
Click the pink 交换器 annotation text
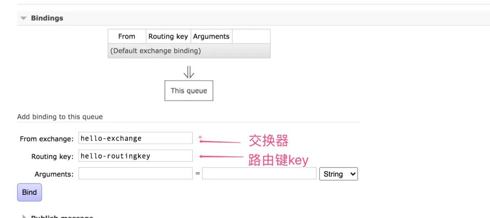(x=268, y=141)
